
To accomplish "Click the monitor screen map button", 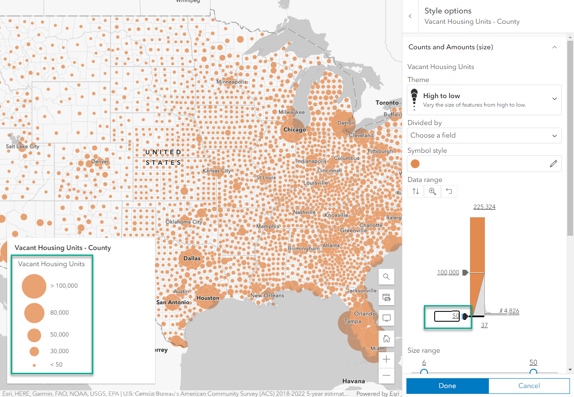I will point(386,318).
